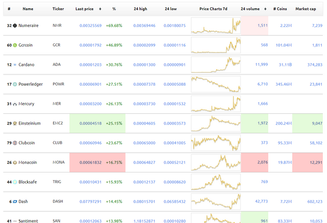Click the 24 high column header
Viewport: 327px width, 223px height.
coord(141,9)
